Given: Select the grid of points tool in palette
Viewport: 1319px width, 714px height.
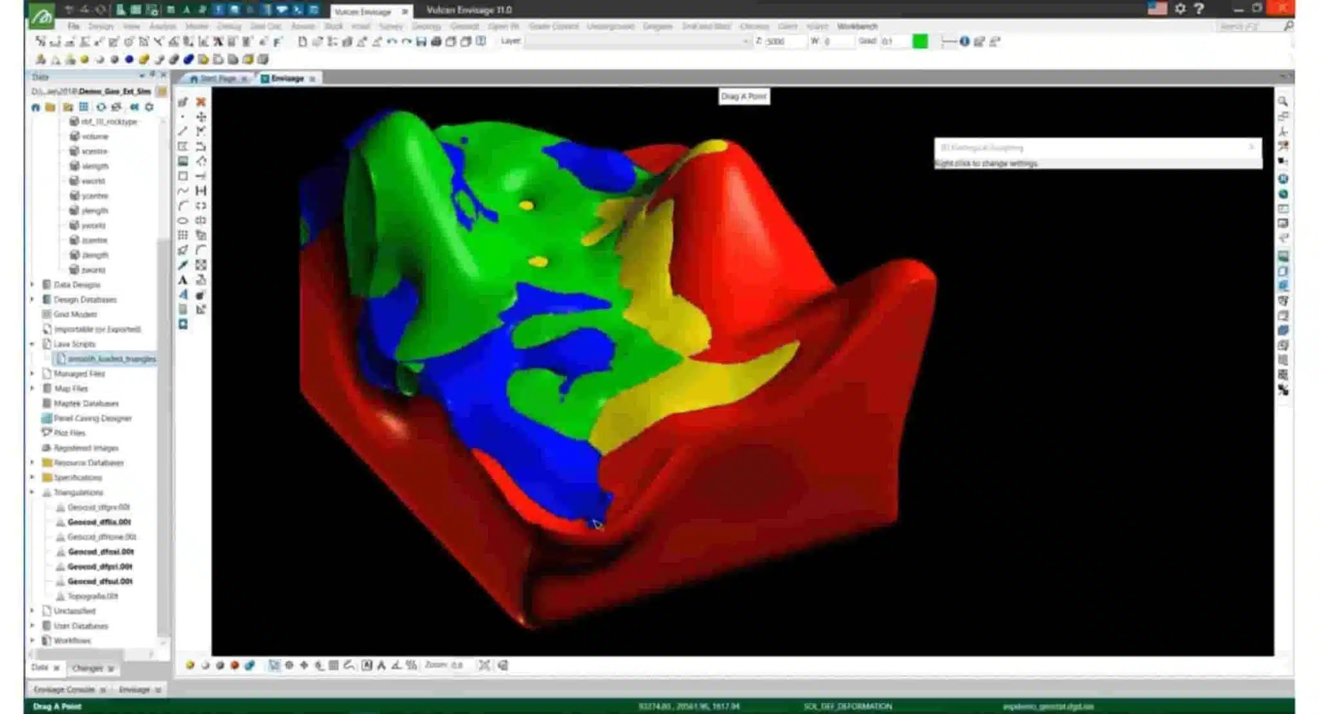Looking at the screenshot, I should tap(183, 235).
